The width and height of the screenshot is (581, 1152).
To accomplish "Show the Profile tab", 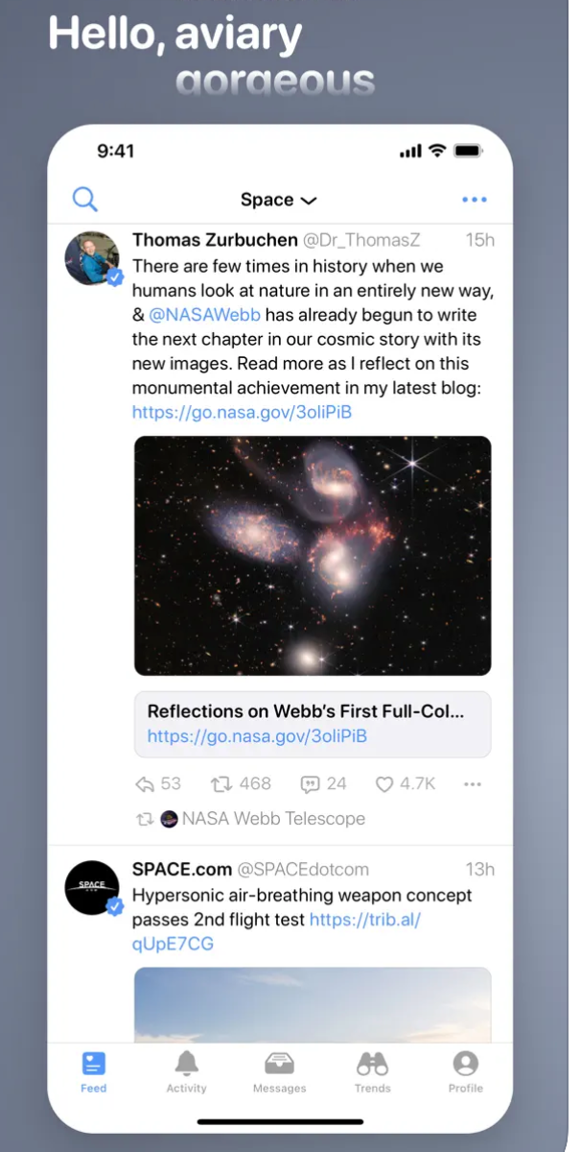I will click(x=465, y=1072).
